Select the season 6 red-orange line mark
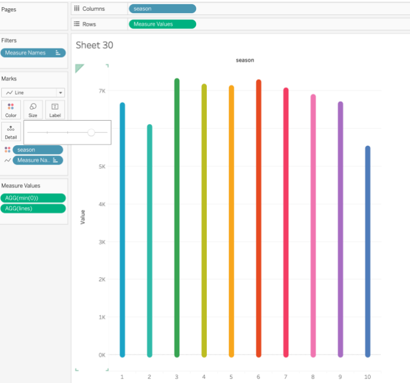 click(258, 218)
